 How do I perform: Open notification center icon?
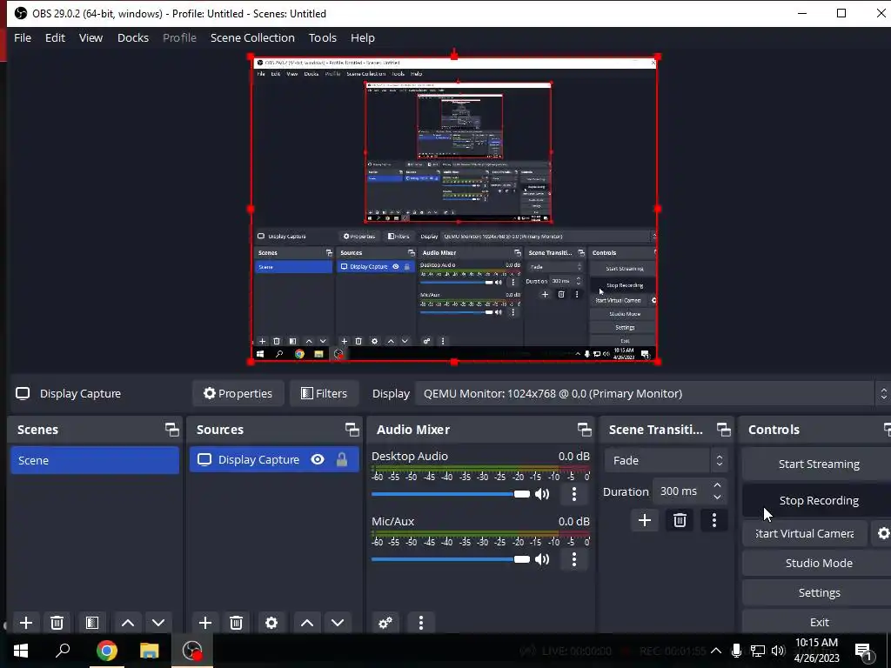[864, 651]
